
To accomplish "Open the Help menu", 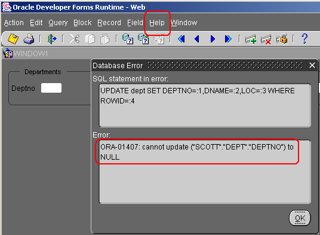I will click(157, 23).
